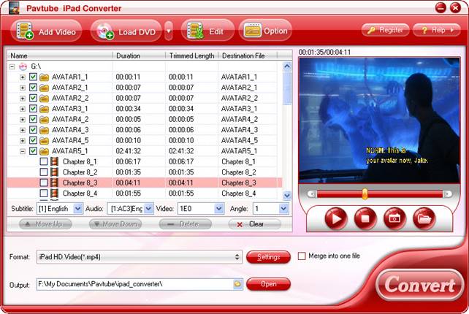
Task: Click the Load DVD disc button
Action: 126,31
